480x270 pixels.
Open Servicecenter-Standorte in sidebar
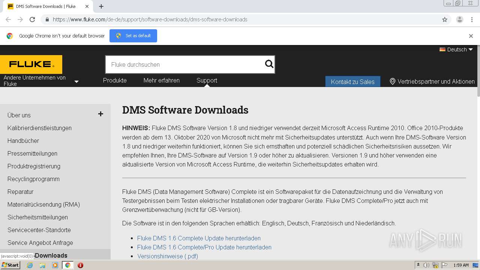coord(39,230)
